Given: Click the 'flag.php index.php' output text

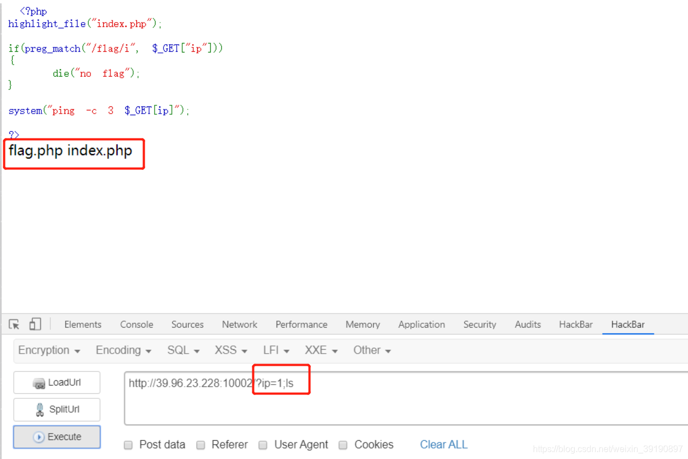Looking at the screenshot, I should pyautogui.click(x=71, y=151).
